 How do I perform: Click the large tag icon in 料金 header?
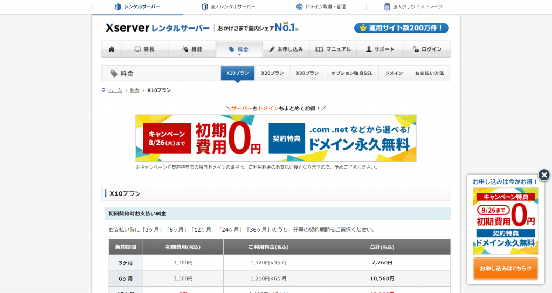coord(114,73)
